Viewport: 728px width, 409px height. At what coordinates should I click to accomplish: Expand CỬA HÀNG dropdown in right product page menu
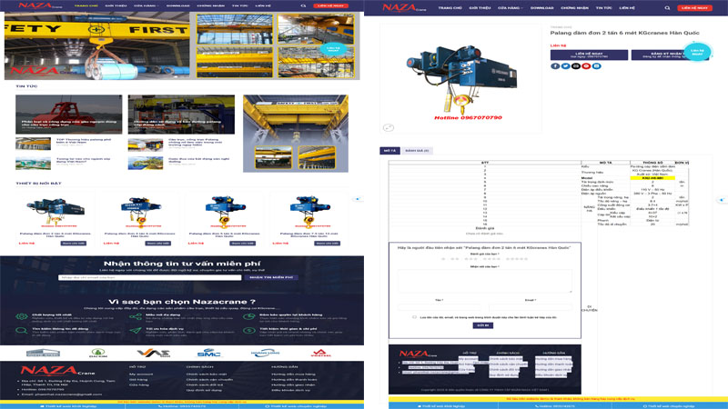point(511,8)
